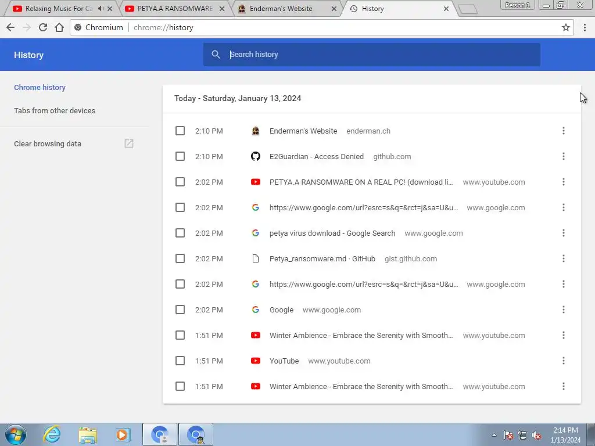Check the box of the google.com/url entry above petya search
Screen dimensions: 595x446
coord(180,207)
